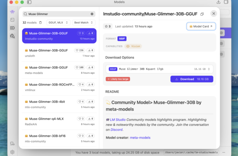238x156 pixels.
Task: Click download count on Muse-Glimmer-30B-4bit row
Action: point(91,101)
